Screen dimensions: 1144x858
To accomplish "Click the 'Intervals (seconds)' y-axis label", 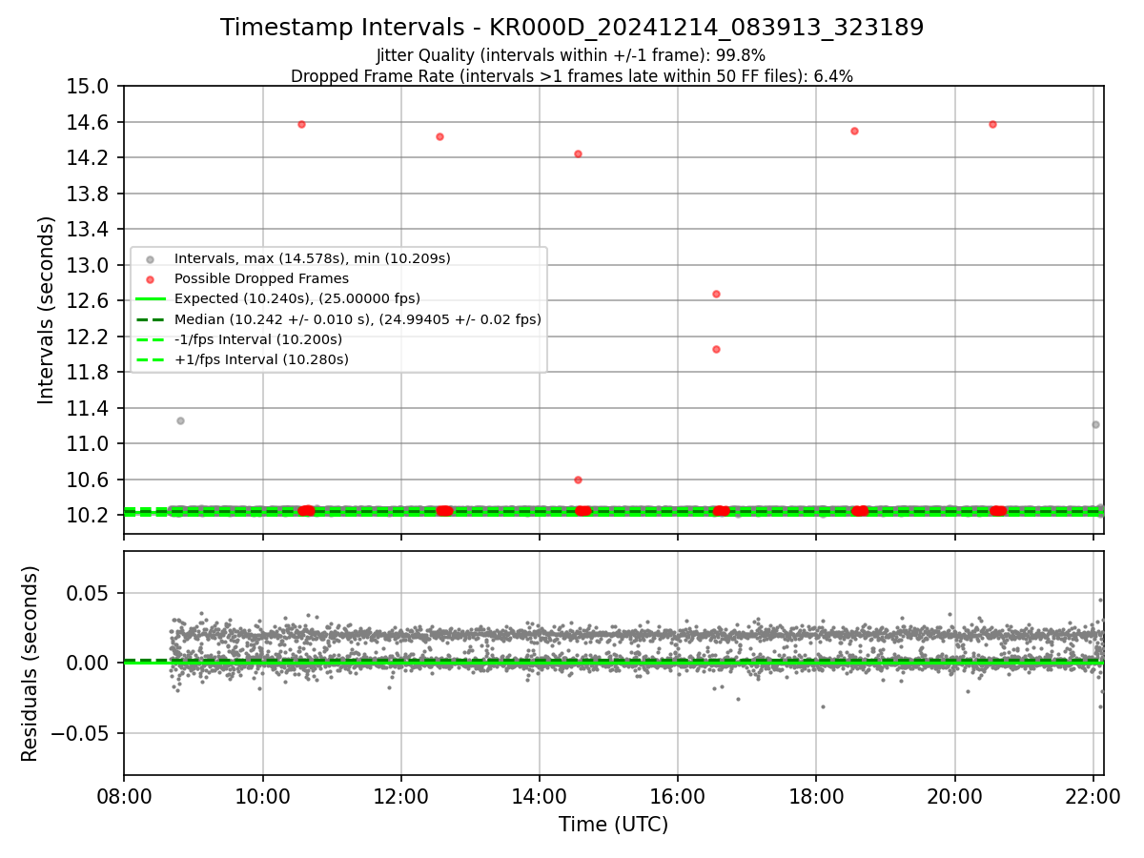I will click(x=47, y=310).
